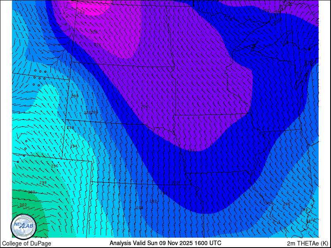Click the 284 contour label

[139, 208]
